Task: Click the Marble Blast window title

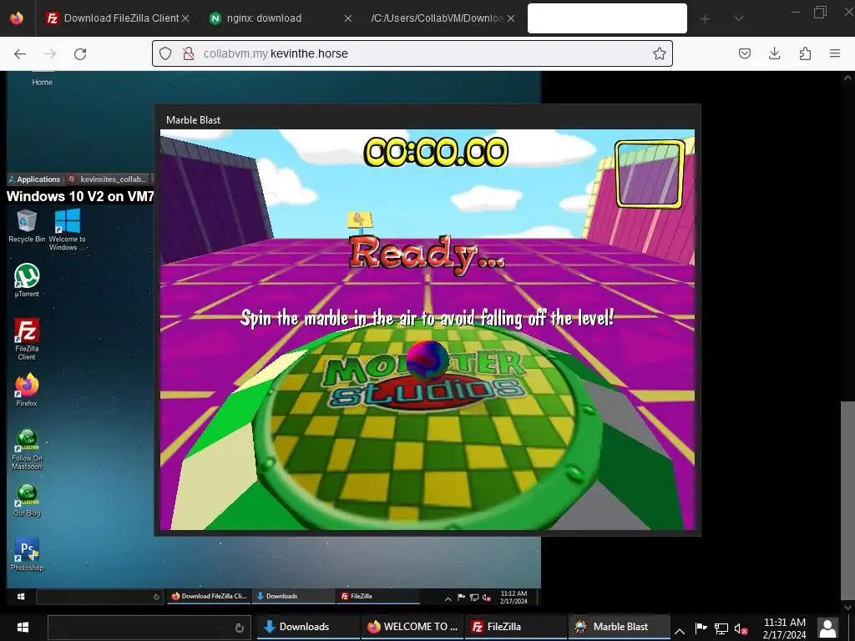Action: tap(193, 120)
